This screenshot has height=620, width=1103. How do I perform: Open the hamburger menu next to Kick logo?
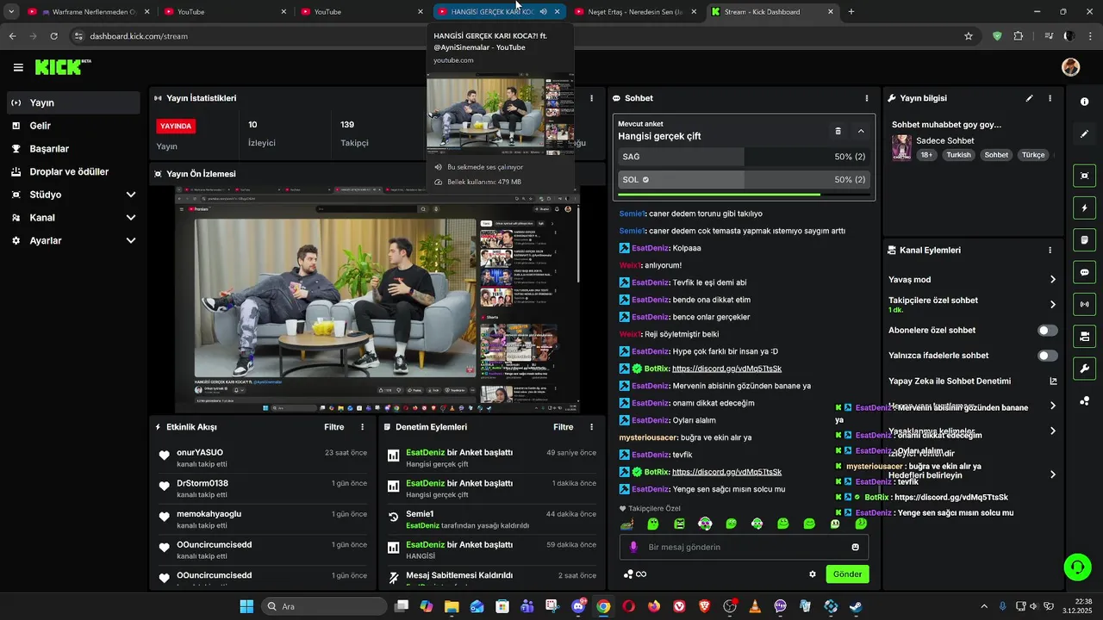point(18,67)
